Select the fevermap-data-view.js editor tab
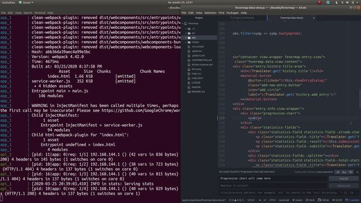The image size is (361, 203). [292, 17]
